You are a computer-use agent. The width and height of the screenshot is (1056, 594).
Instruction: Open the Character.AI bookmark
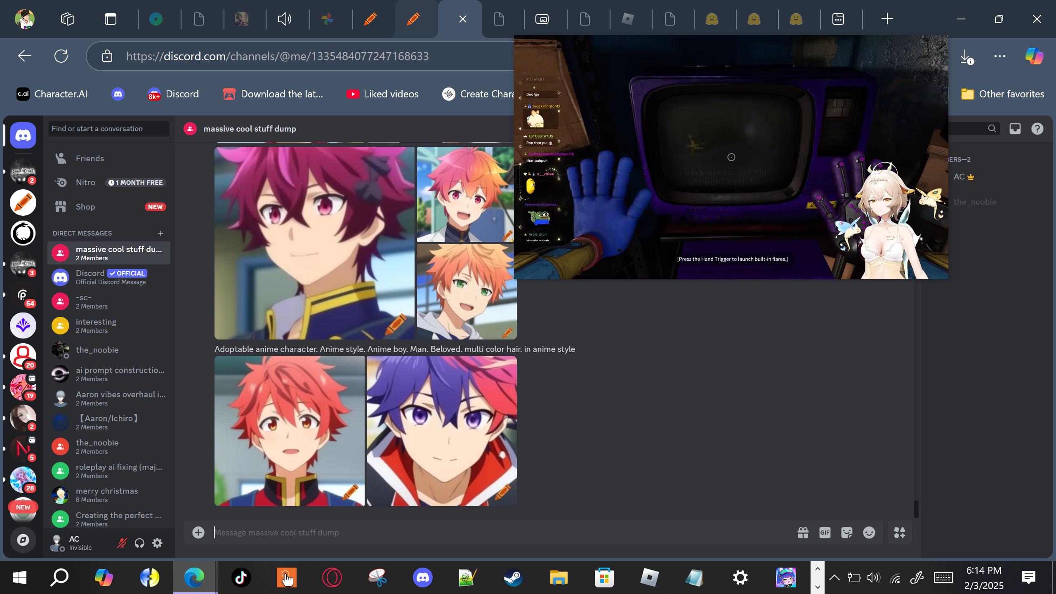[52, 94]
